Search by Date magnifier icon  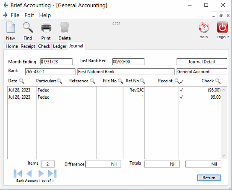(22, 81)
